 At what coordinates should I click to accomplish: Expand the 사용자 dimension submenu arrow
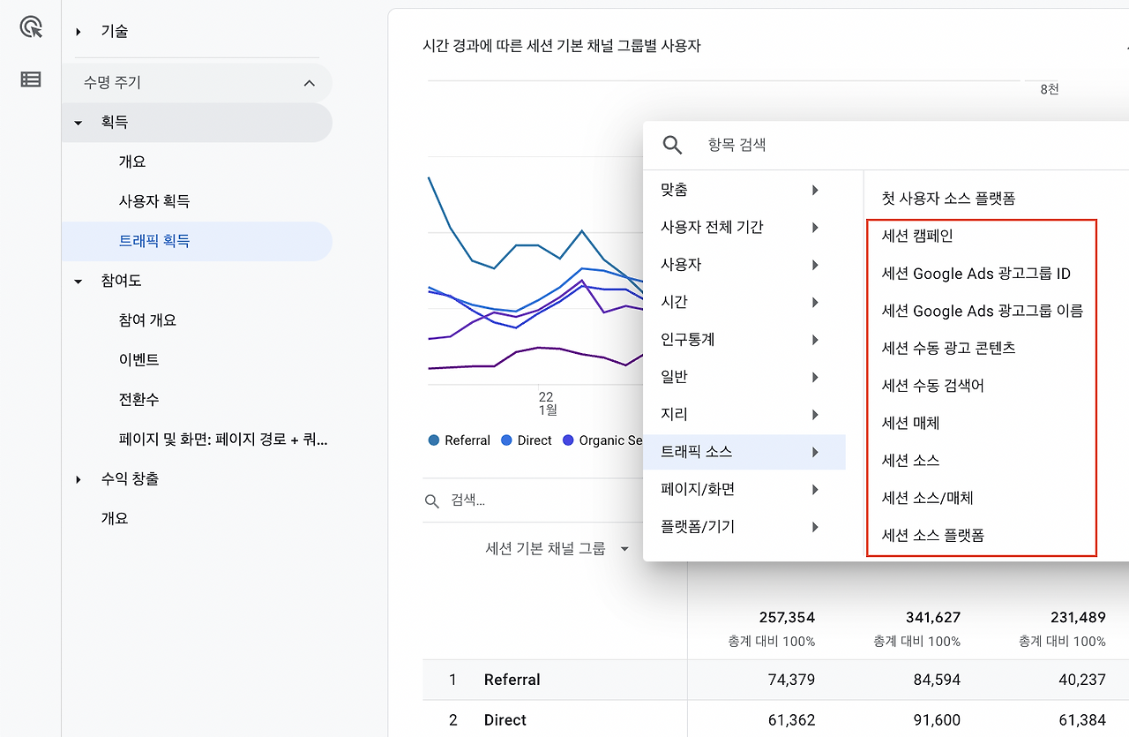coord(814,264)
